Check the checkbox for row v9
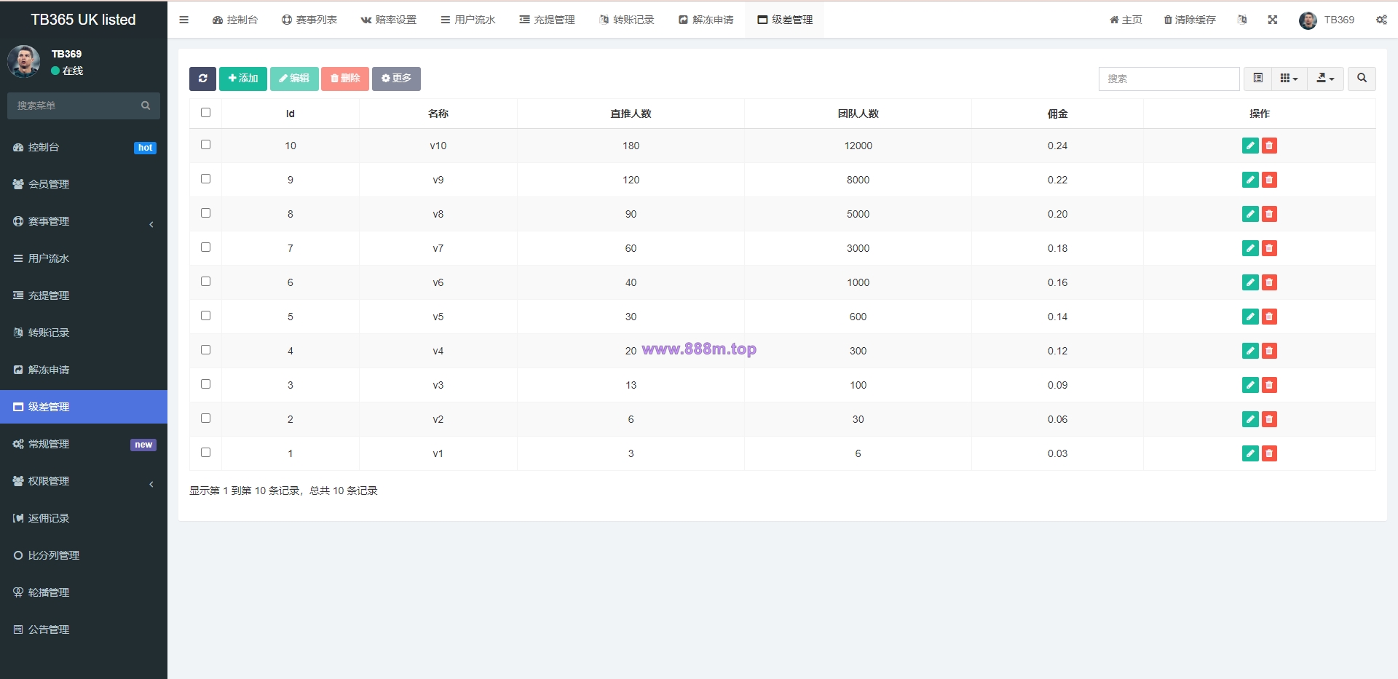This screenshot has height=679, width=1398. click(205, 179)
